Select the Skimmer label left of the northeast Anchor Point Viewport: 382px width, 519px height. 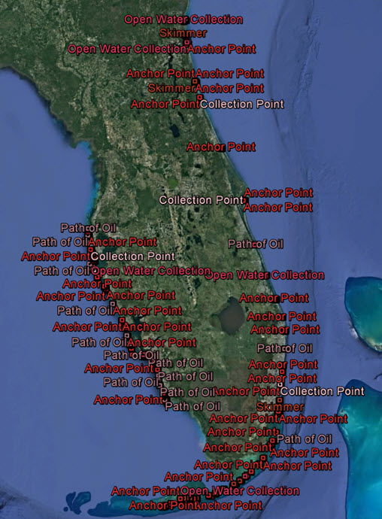click(171, 88)
